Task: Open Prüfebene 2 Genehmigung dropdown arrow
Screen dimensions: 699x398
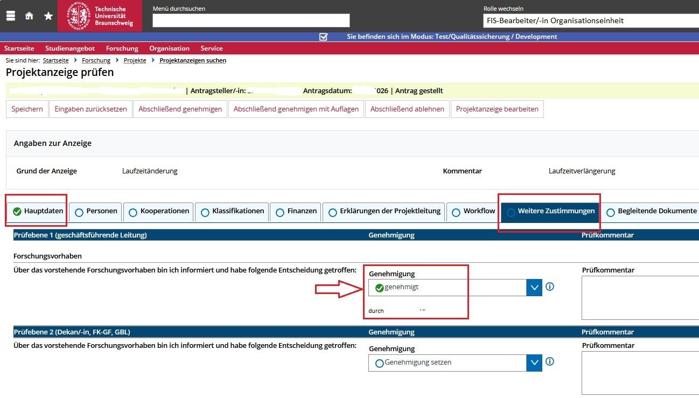Action: tap(534, 363)
